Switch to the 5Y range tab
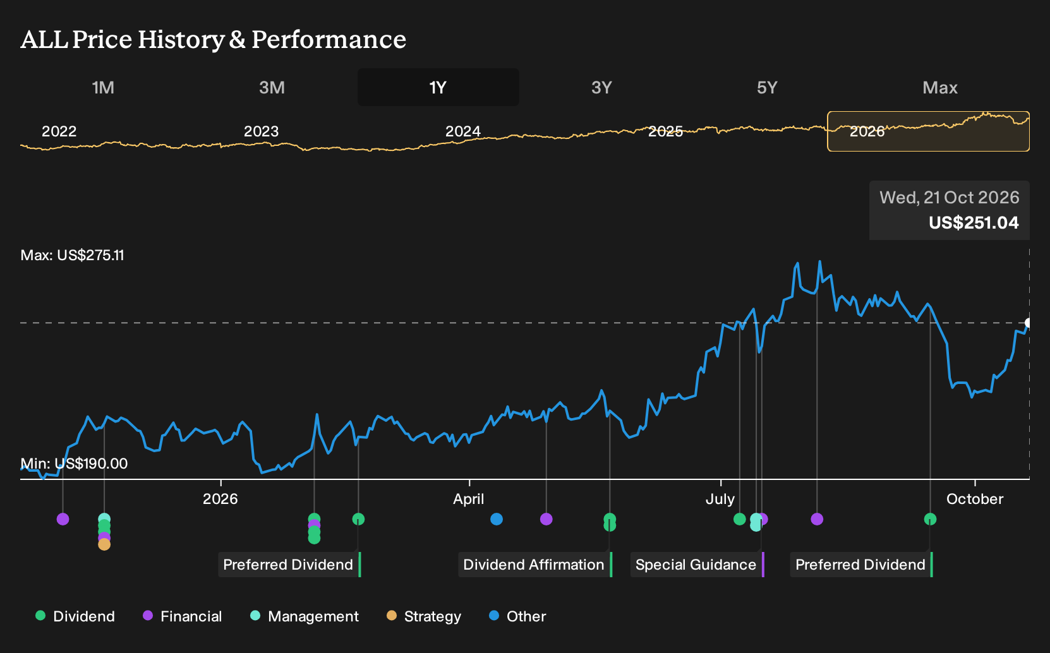This screenshot has height=653, width=1050. [767, 88]
